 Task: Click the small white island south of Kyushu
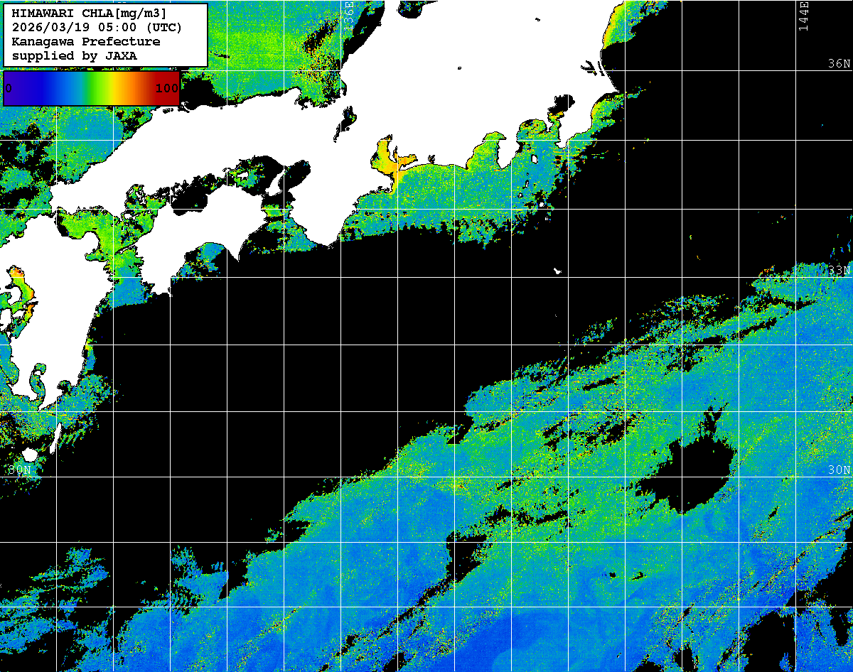(30, 454)
